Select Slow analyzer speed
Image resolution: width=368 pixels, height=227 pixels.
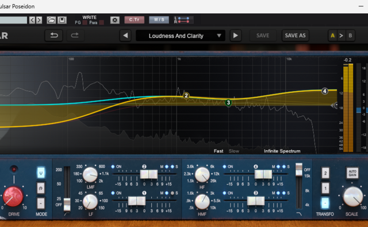point(234,151)
